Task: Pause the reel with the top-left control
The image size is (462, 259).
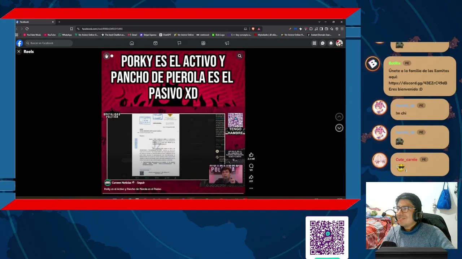Action: [x=106, y=56]
